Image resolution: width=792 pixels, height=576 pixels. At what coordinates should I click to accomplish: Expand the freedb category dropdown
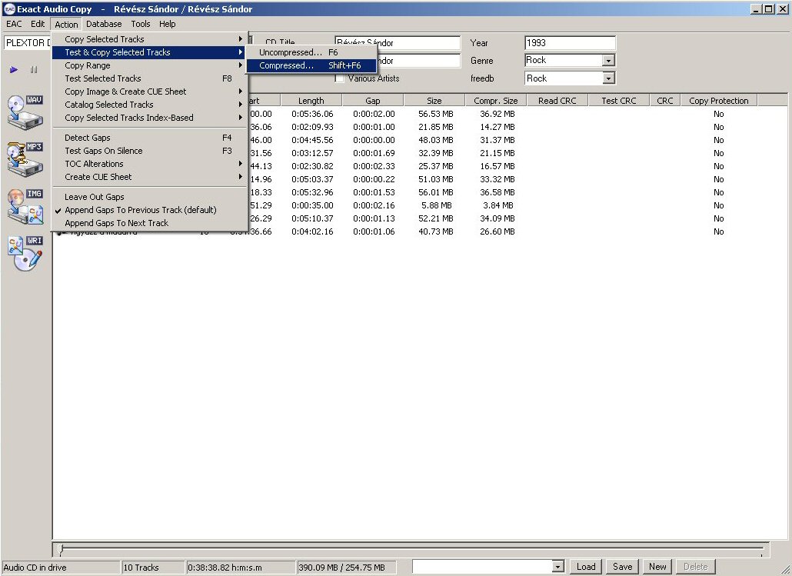point(608,78)
